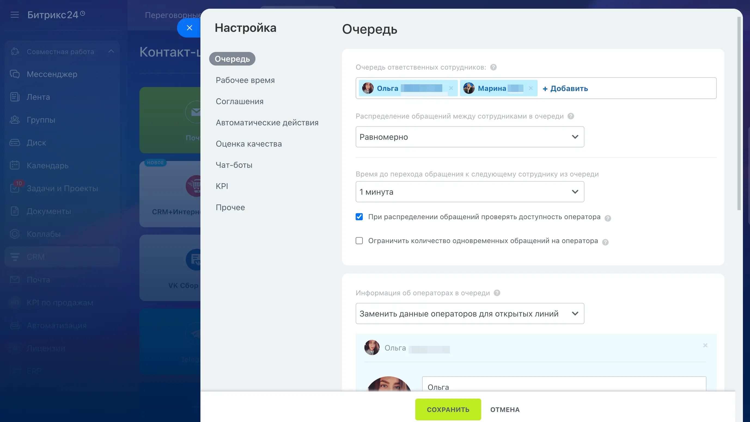Open help for Информация об операторах
Viewport: 750px width, 422px height.
pos(497,293)
